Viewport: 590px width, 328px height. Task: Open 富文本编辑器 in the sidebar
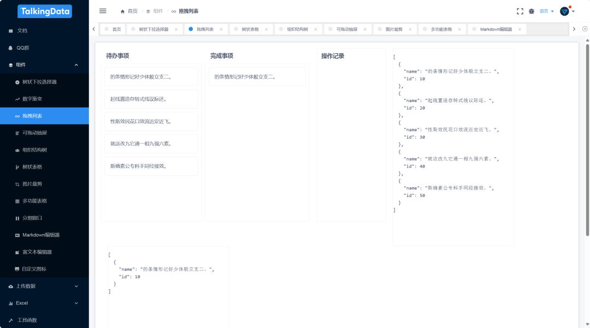[x=44, y=252]
